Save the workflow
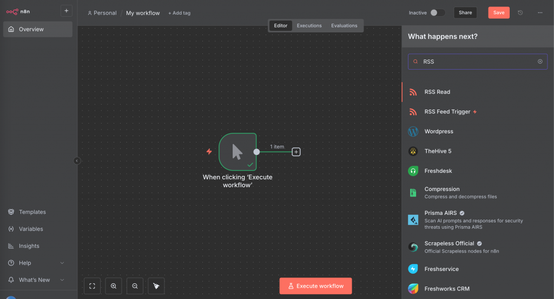 tap(498, 13)
